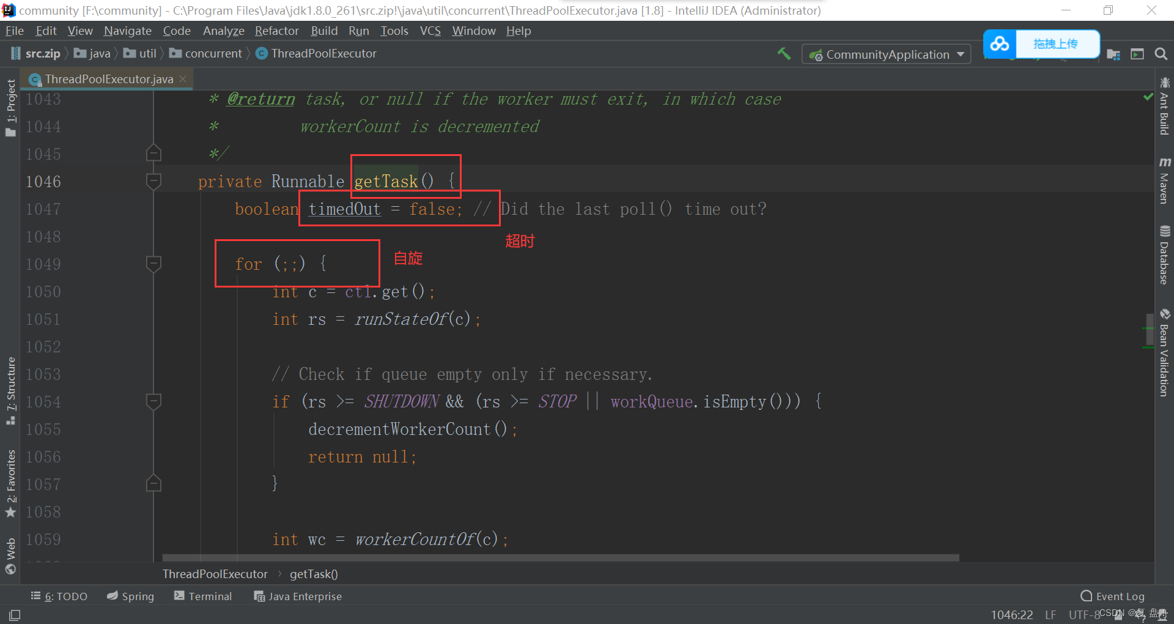This screenshot has height=624, width=1174.
Task: Collapse the Javadoc comment ending at line 1045
Action: (153, 153)
